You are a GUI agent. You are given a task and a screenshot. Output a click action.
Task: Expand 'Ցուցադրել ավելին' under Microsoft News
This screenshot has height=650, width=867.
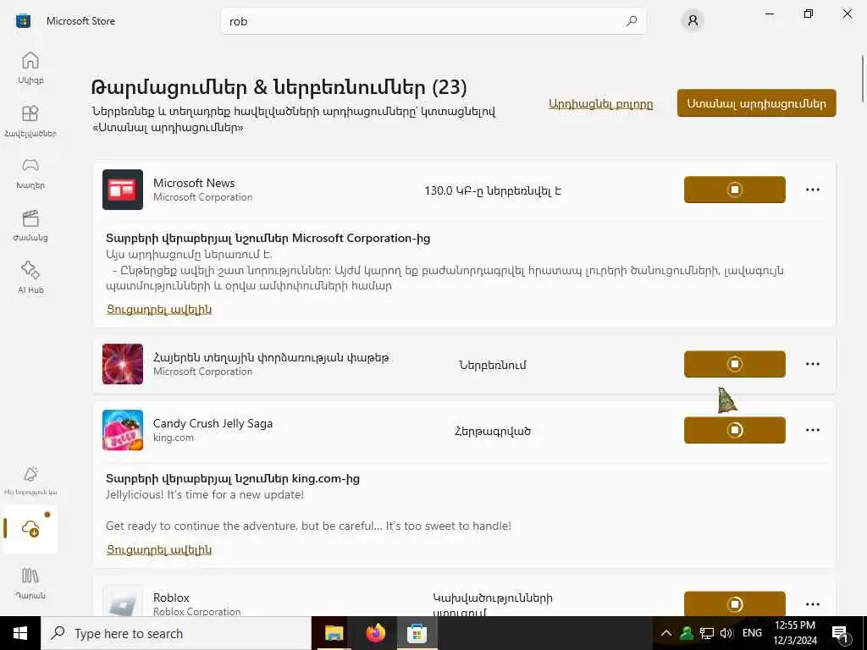click(x=159, y=309)
